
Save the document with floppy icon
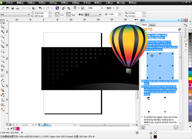pos(13,8)
